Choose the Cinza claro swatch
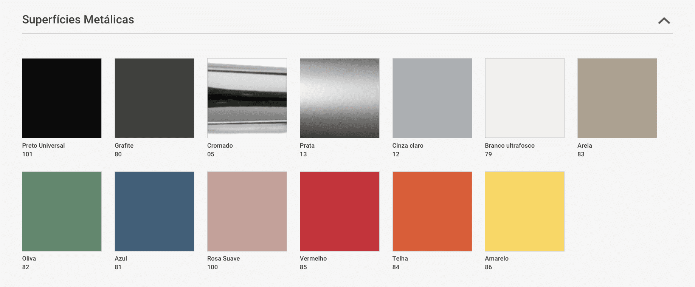This screenshot has width=695, height=287. pos(432,98)
